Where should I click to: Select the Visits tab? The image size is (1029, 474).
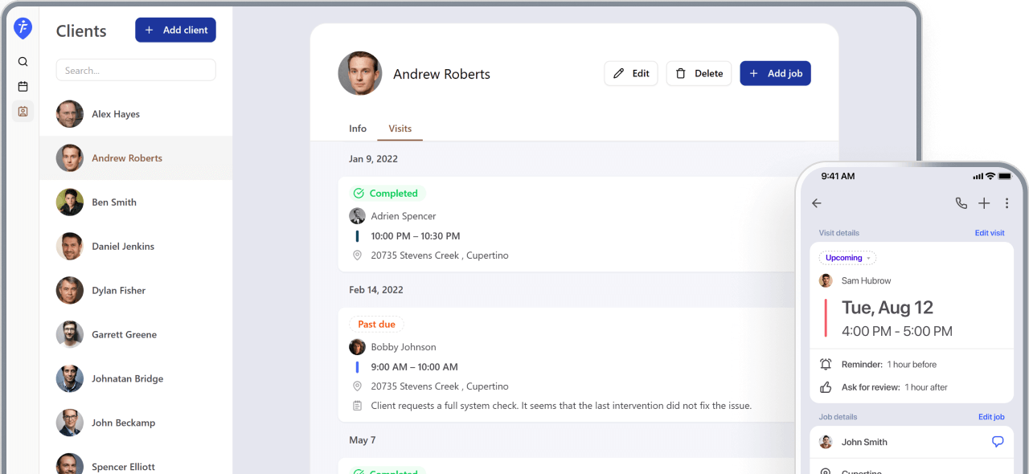coord(400,129)
